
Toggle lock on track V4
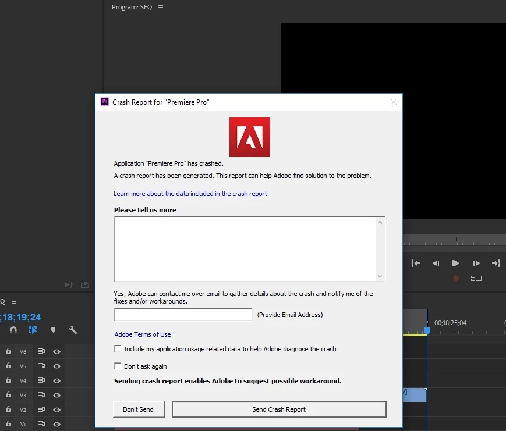click(x=9, y=380)
